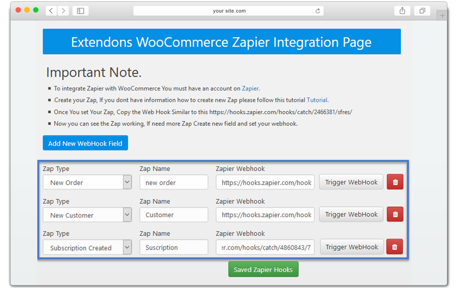Viewport: 458px width, 288px height.
Task: Open the Tutorial link
Action: (317, 100)
